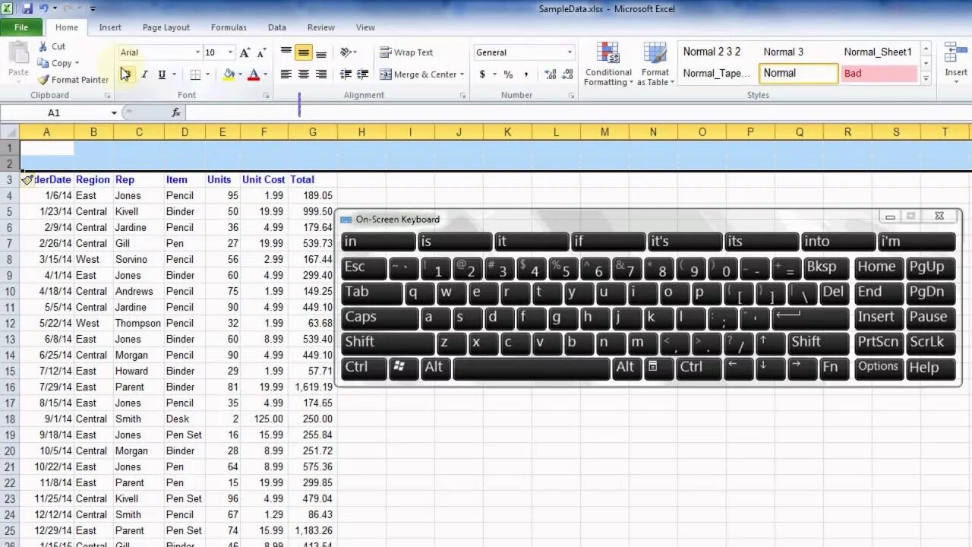Viewport: 972px width, 547px height.
Task: Open fill color dropdown arrow
Action: click(240, 74)
